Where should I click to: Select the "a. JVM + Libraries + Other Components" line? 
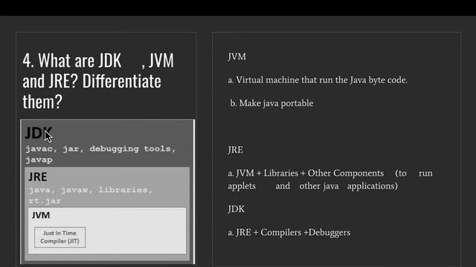[330, 173]
